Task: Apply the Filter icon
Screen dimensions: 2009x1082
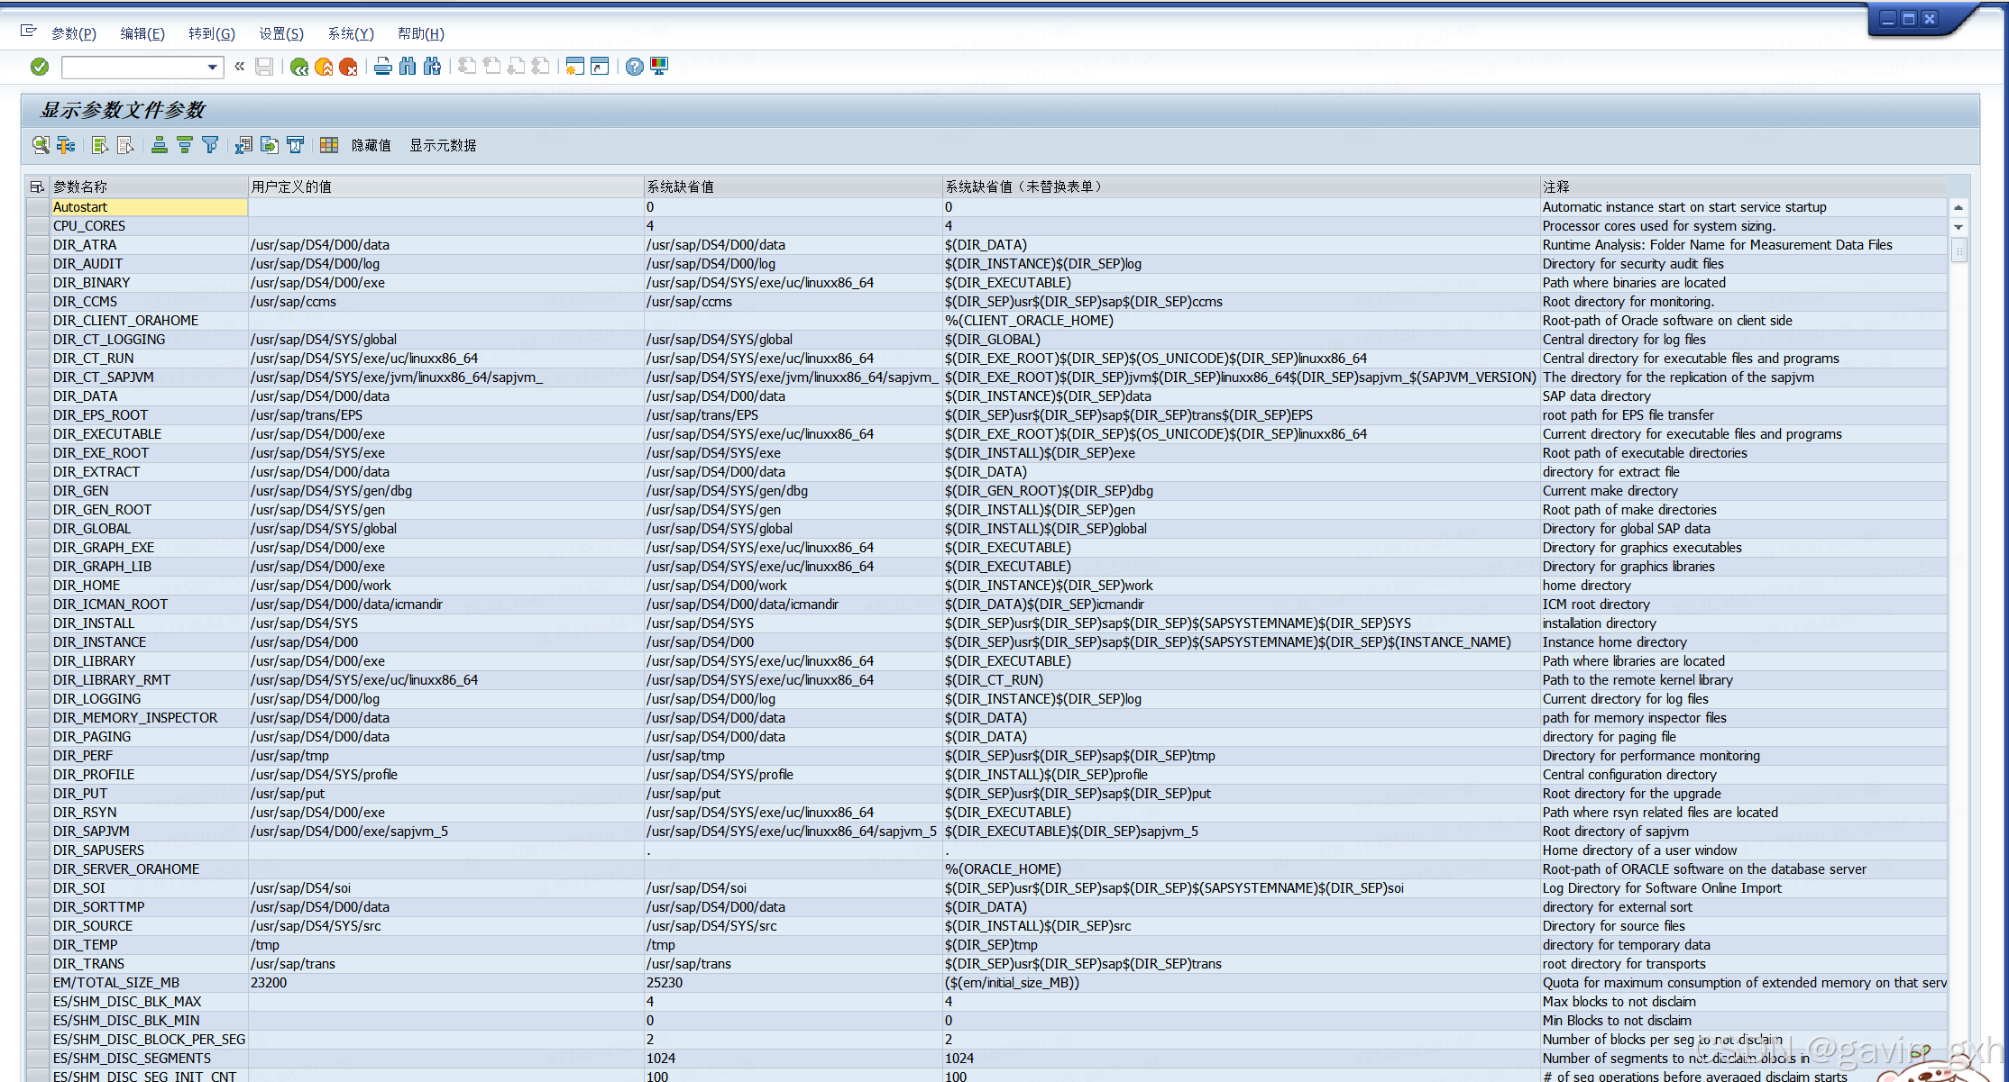Action: tap(210, 145)
